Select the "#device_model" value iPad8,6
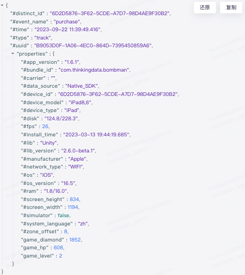 [80, 102]
